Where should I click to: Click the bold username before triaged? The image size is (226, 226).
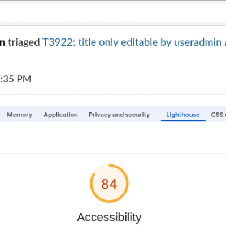coord(2,42)
